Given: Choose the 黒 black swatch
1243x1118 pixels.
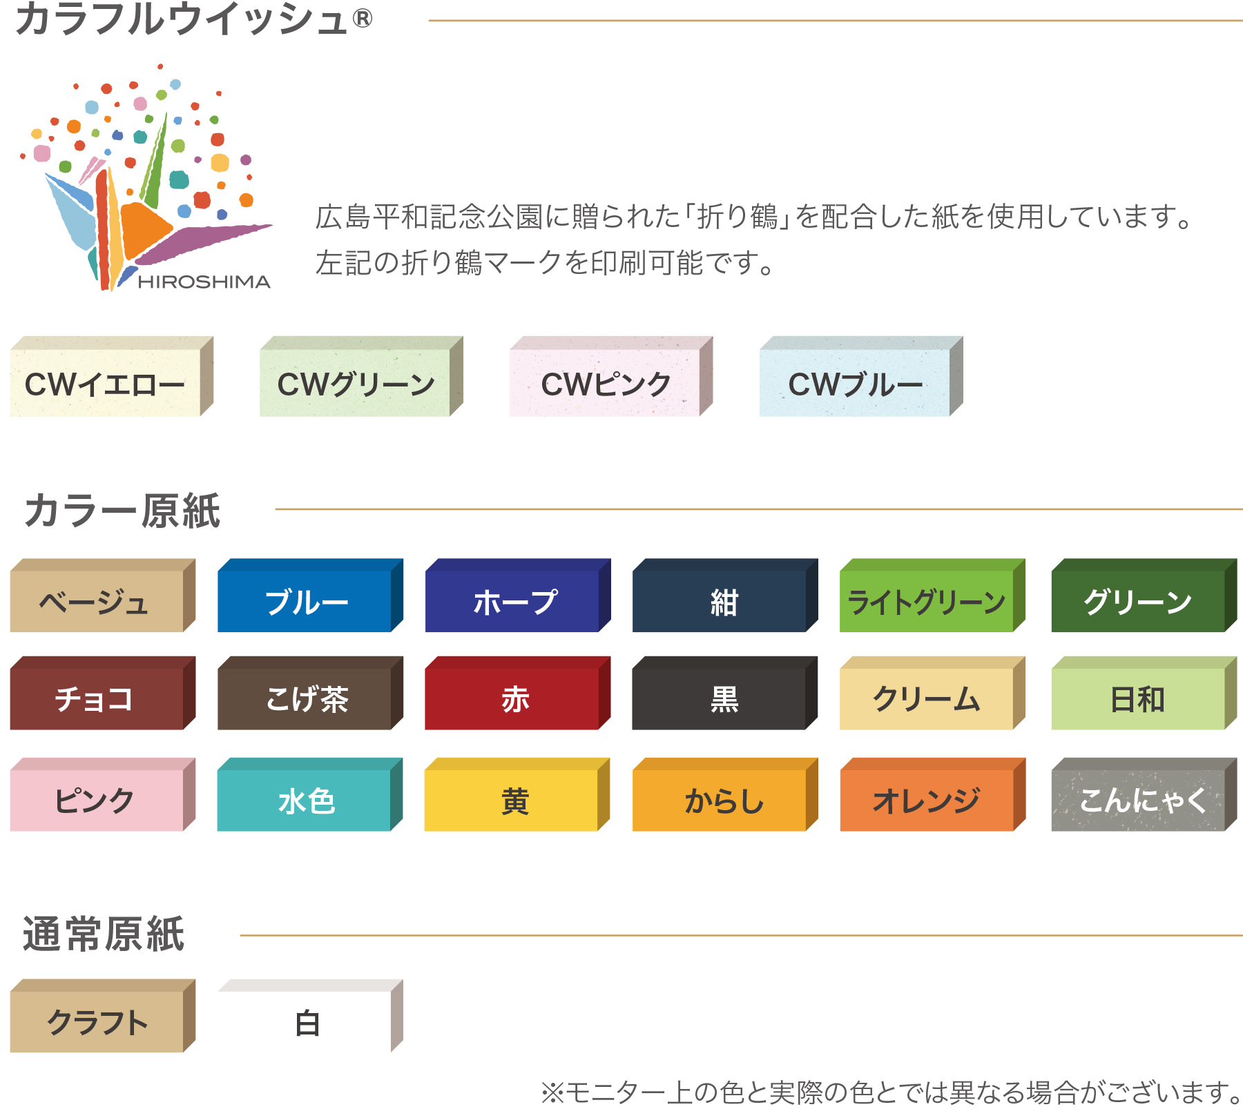Looking at the screenshot, I should (725, 693).
